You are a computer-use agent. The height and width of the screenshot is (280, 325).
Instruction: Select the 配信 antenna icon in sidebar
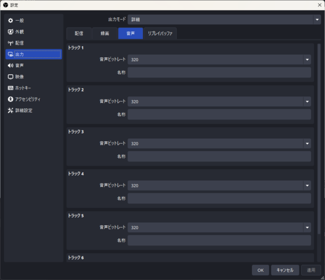[10, 43]
